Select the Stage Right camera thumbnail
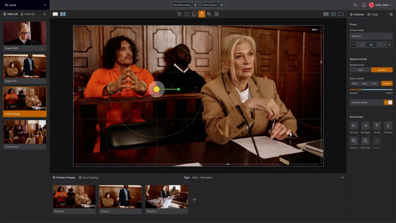 tap(25, 36)
